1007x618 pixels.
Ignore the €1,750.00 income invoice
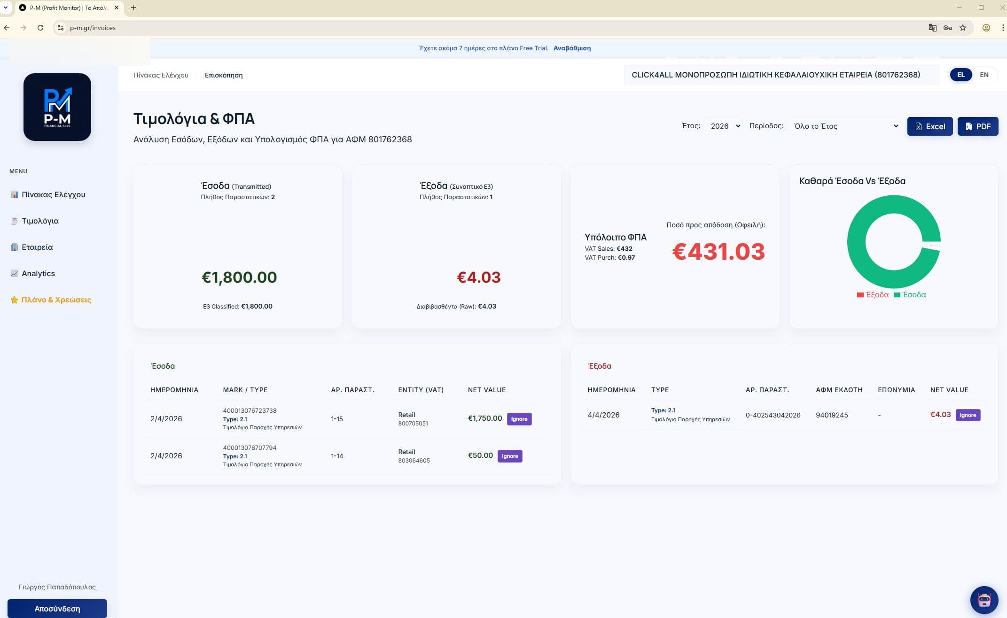519,419
